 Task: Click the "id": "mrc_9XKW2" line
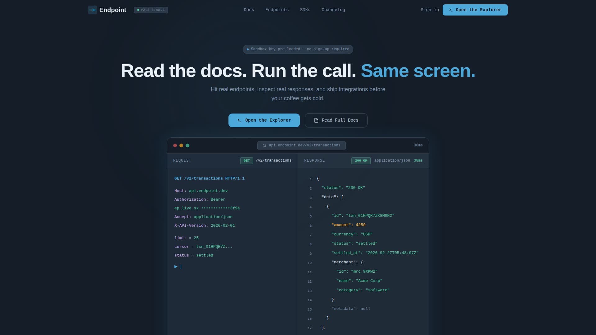pos(357,272)
